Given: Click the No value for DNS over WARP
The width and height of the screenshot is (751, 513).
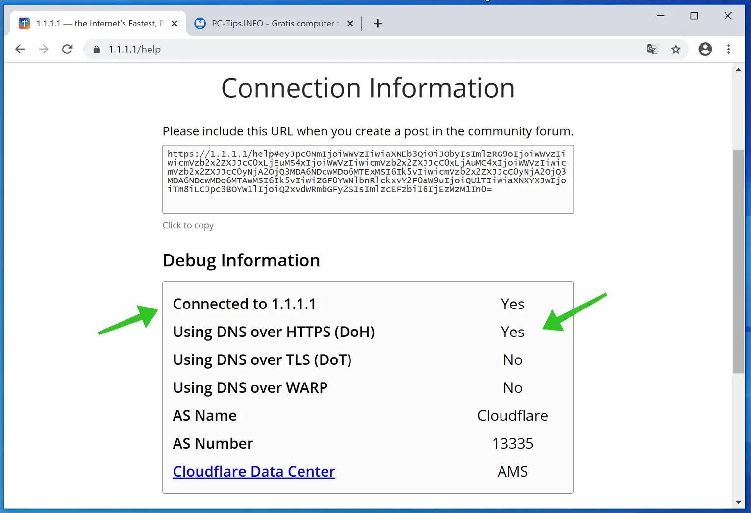Looking at the screenshot, I should 513,387.
